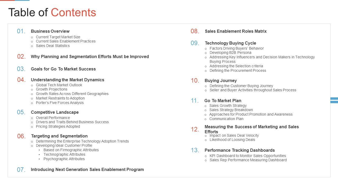Select "Current Target Market Size" entry
338x190 pixels.
(58, 37)
